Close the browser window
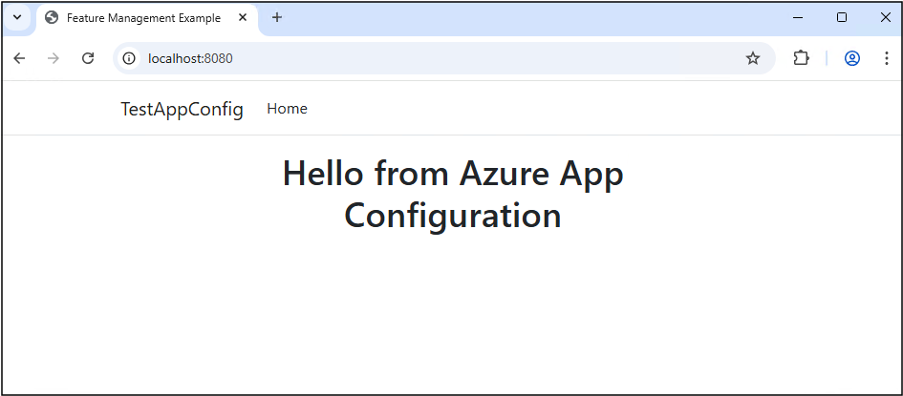The height and width of the screenshot is (396, 903). (885, 17)
